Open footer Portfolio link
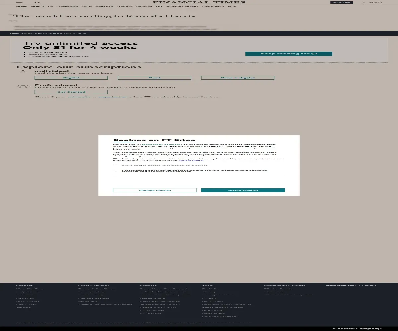 coord(210,289)
